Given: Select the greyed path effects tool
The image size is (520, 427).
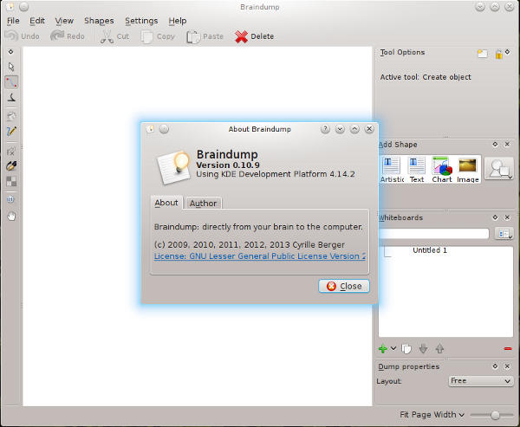Looking at the screenshot, I should (x=11, y=152).
